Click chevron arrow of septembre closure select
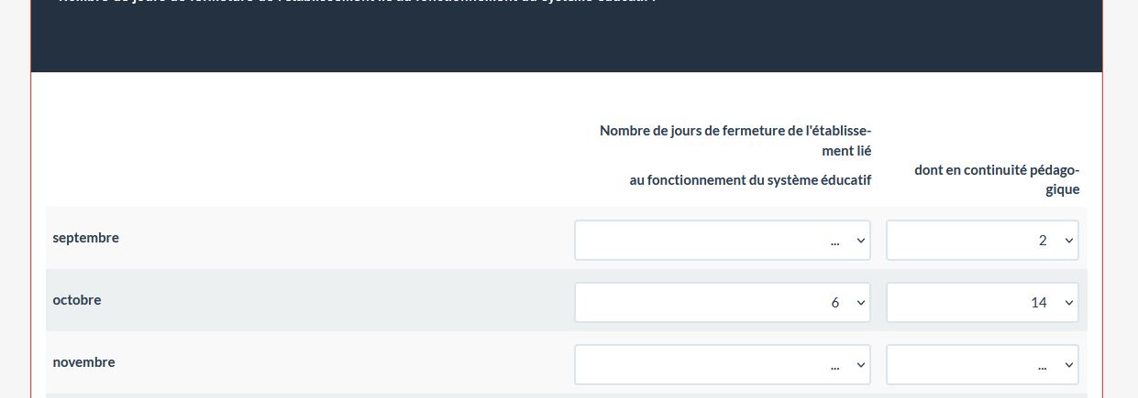Image resolution: width=1138 pixels, height=398 pixels. [x=860, y=241]
